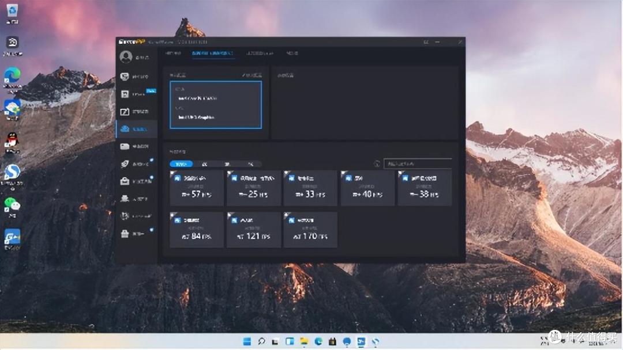Open the blue G desktop shortcut

(x=12, y=239)
